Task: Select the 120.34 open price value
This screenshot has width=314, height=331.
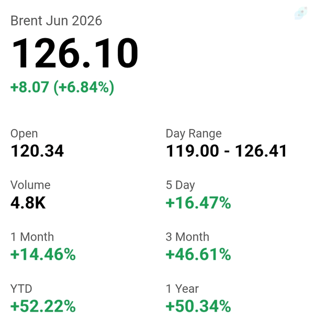Action: 37,151
